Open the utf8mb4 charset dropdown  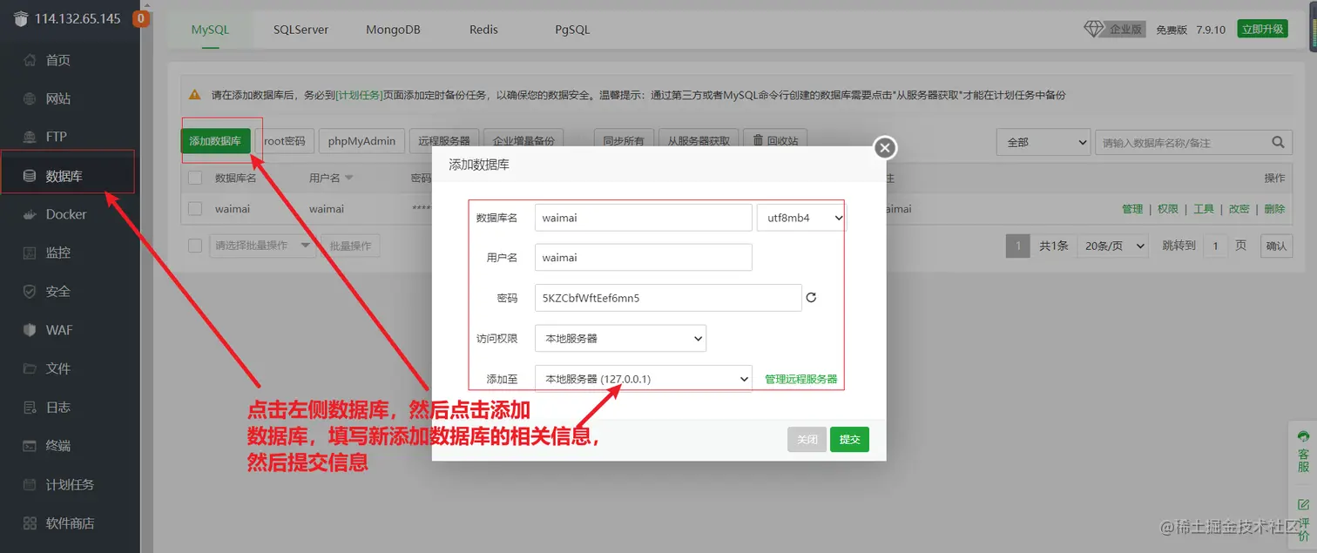[x=801, y=218]
